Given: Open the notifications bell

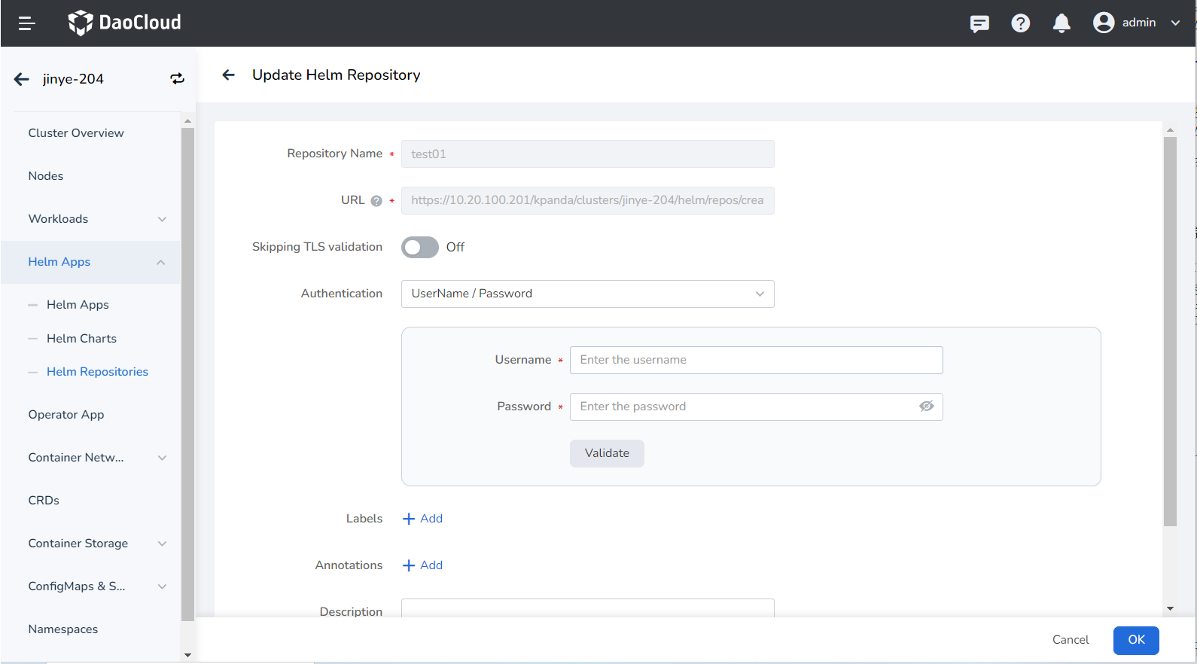Looking at the screenshot, I should 1061,23.
